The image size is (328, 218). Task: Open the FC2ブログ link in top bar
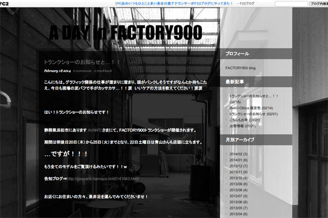pyautogui.click(x=247, y=3)
